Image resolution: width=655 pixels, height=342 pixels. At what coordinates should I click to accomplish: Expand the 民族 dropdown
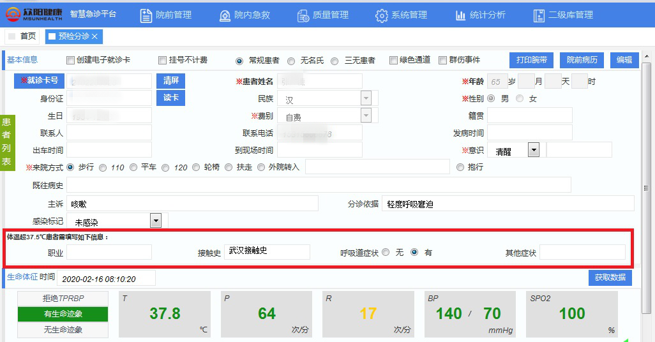[x=366, y=98]
